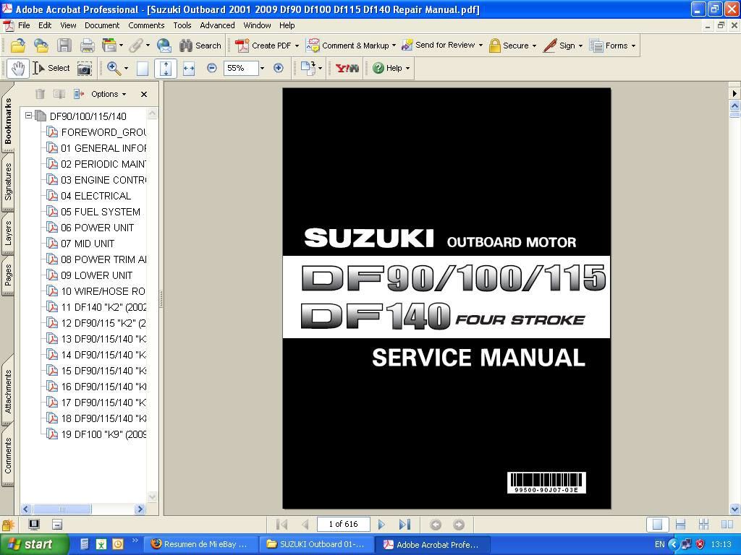Open the Advanced menu
The image size is (741, 555).
point(217,25)
